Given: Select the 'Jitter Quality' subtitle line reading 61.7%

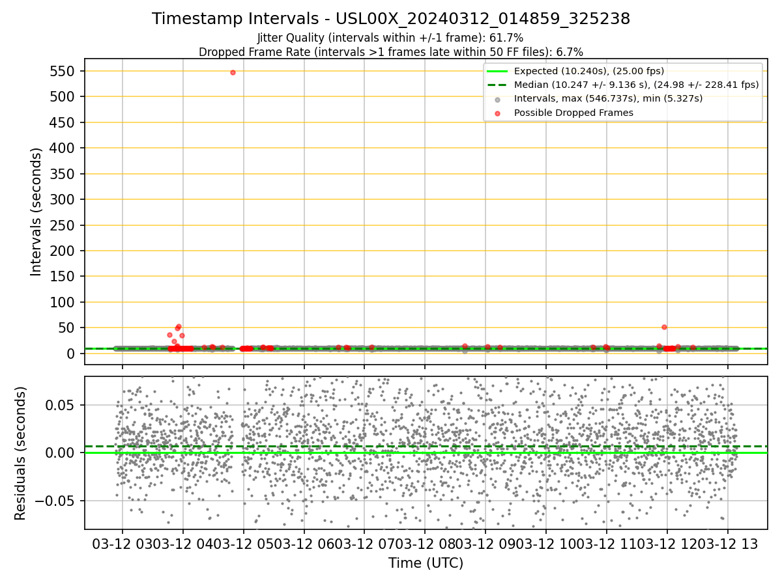Looking at the screenshot, I should pos(390,38).
